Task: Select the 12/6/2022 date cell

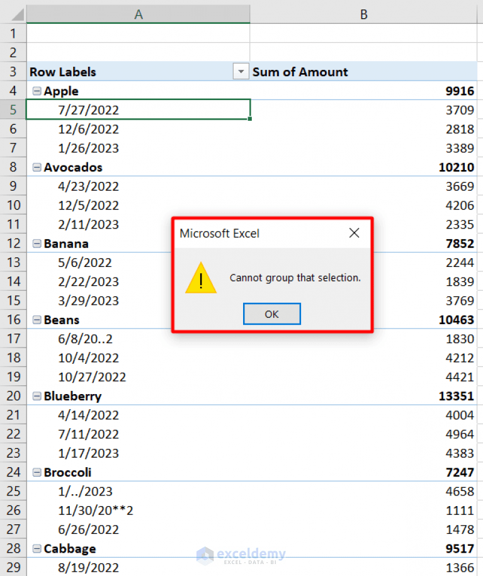Action: click(138, 129)
